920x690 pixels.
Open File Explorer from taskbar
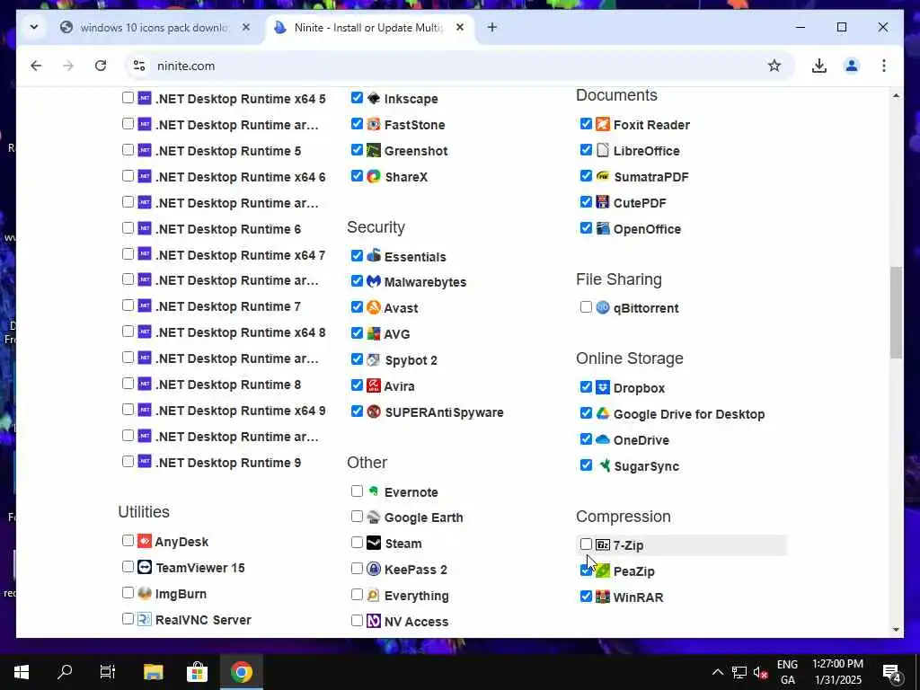tap(153, 672)
